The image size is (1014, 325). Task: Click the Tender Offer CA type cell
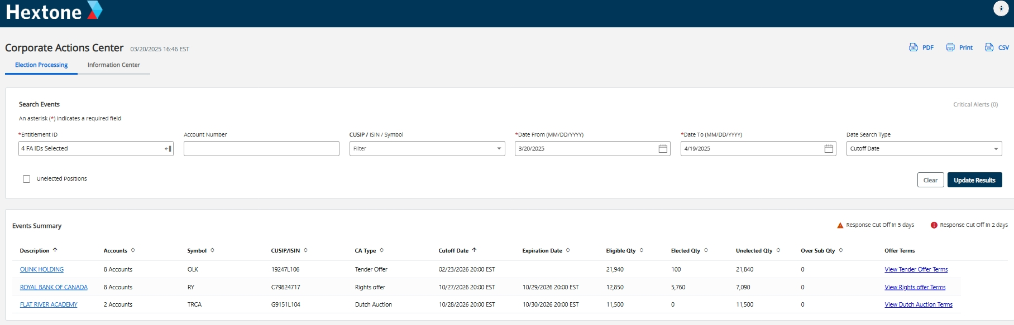click(371, 269)
